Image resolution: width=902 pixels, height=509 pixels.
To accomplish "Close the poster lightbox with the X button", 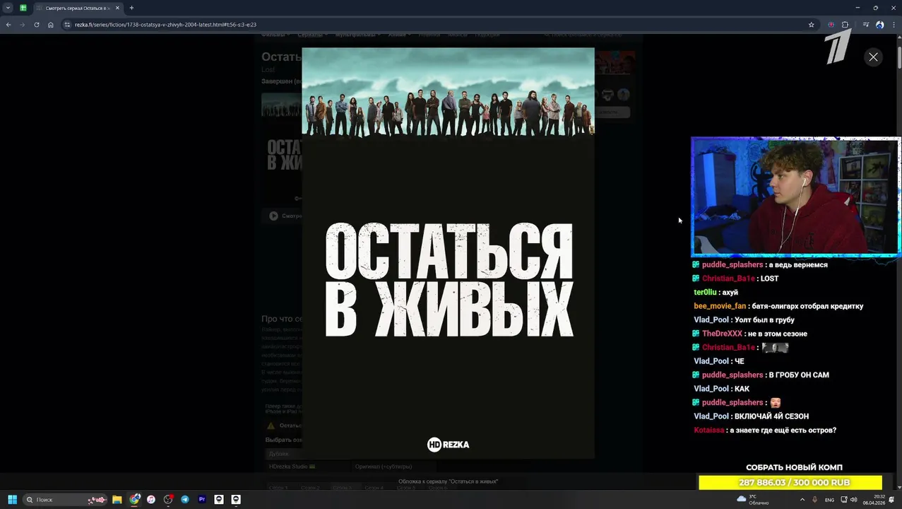I will [x=873, y=57].
